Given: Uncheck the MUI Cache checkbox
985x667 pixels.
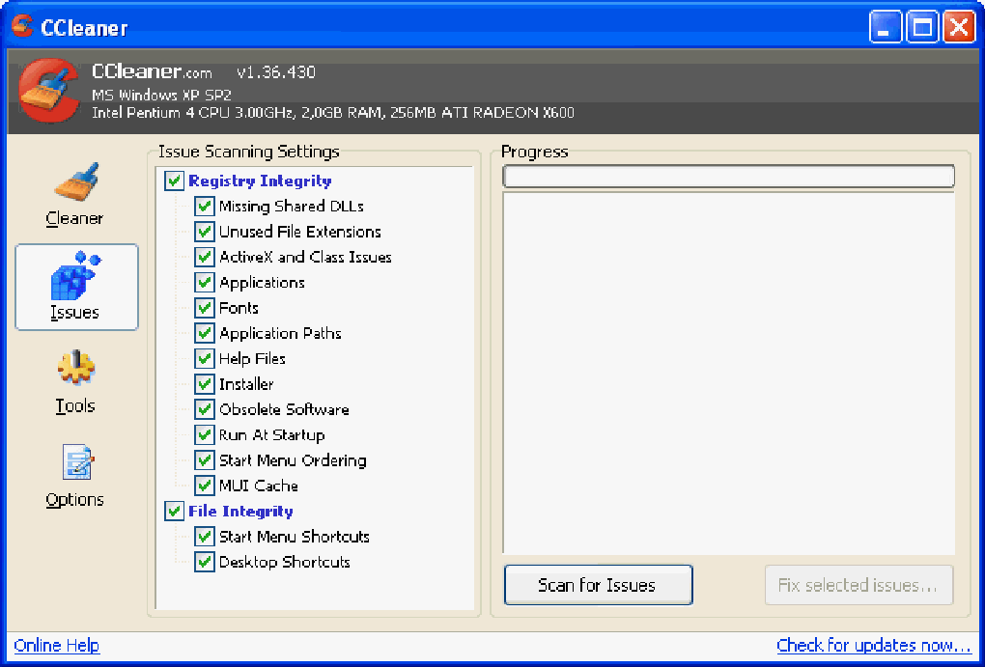Looking at the screenshot, I should pos(204,486).
